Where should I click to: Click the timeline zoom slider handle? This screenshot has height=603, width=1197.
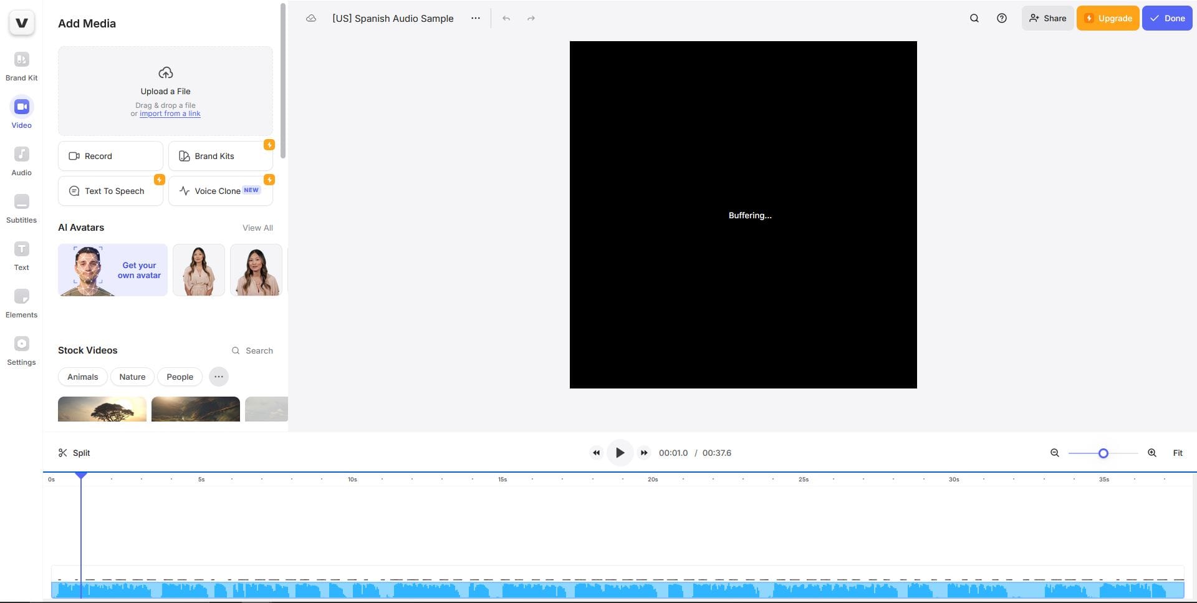[1103, 453]
